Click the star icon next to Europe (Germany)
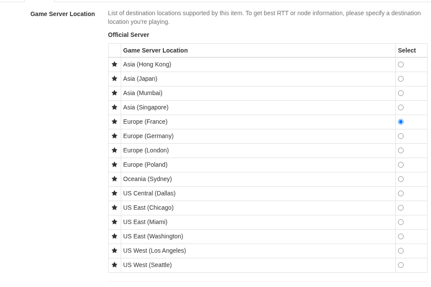Image resolution: width=431 pixels, height=287 pixels. pos(114,136)
